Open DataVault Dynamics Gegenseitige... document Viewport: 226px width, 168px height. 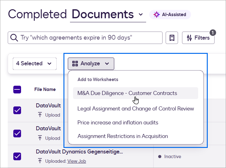[80, 152]
